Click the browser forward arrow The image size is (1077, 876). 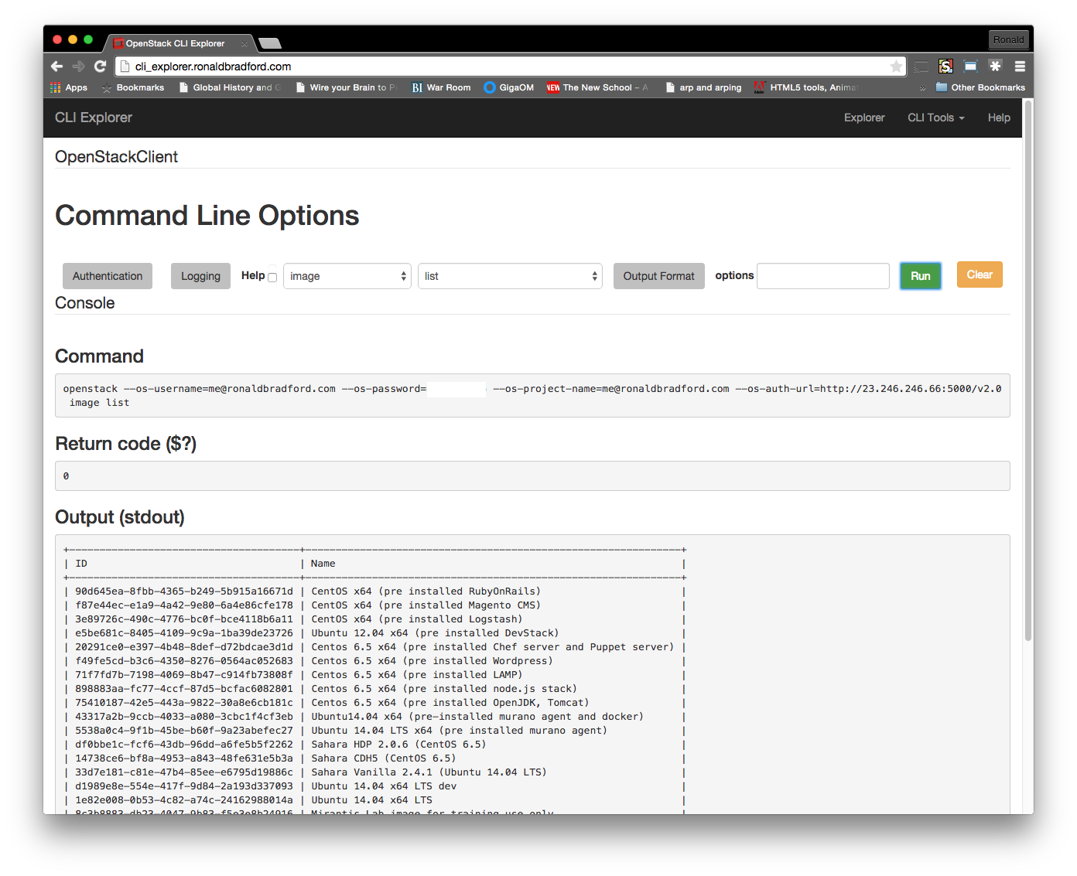click(x=78, y=66)
